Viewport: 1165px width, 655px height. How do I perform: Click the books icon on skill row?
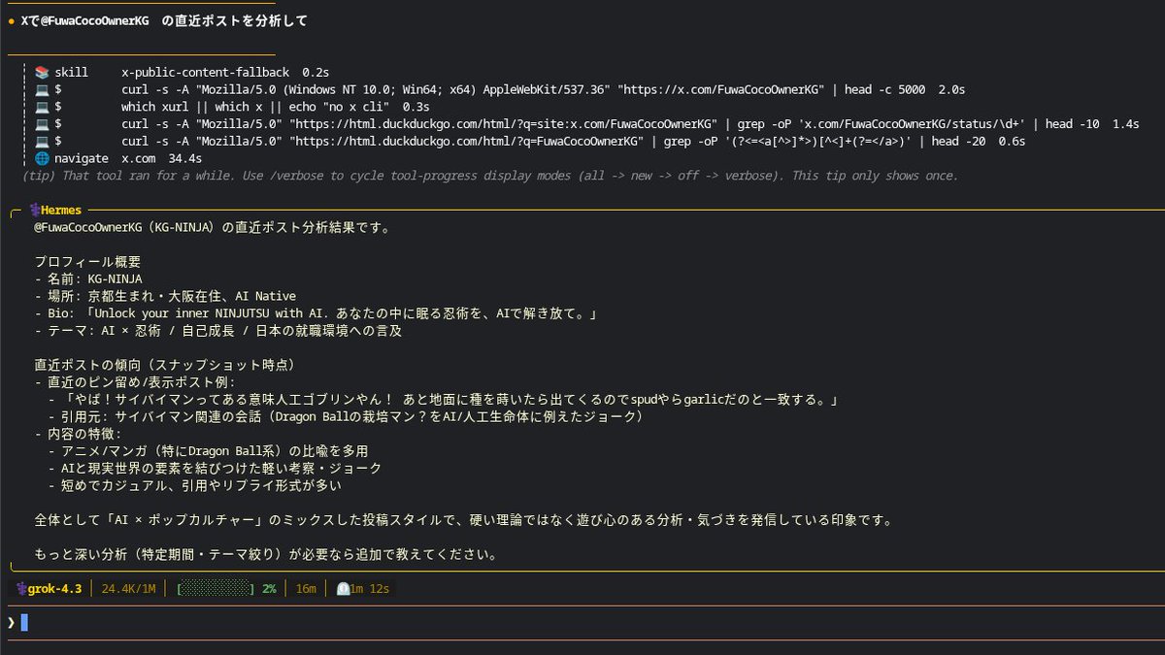pyautogui.click(x=42, y=73)
